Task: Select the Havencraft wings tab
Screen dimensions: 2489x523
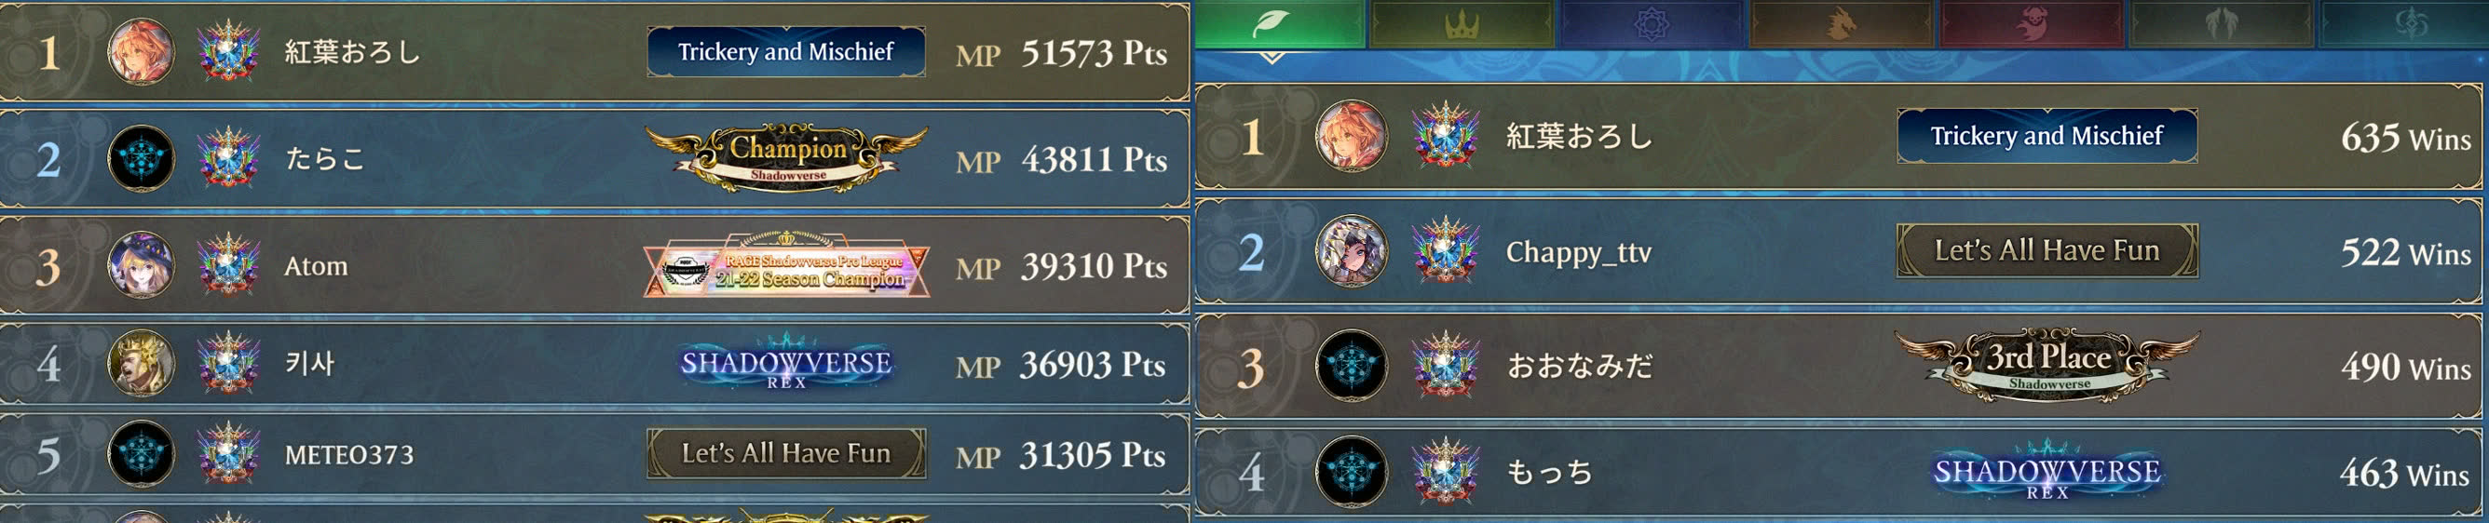Action: click(2221, 23)
